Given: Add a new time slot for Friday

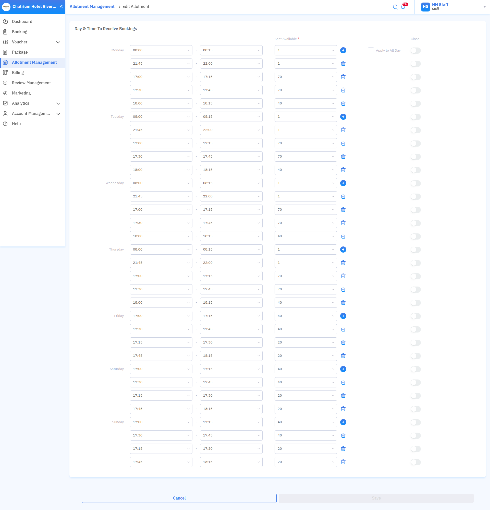Looking at the screenshot, I should click(x=343, y=316).
